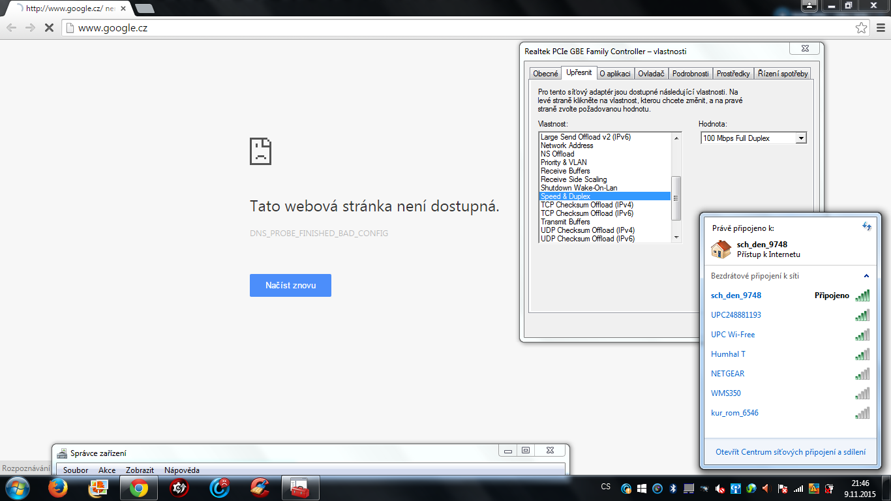Launch CCleaner from the taskbar
The width and height of the screenshot is (891, 501).
pyautogui.click(x=260, y=488)
